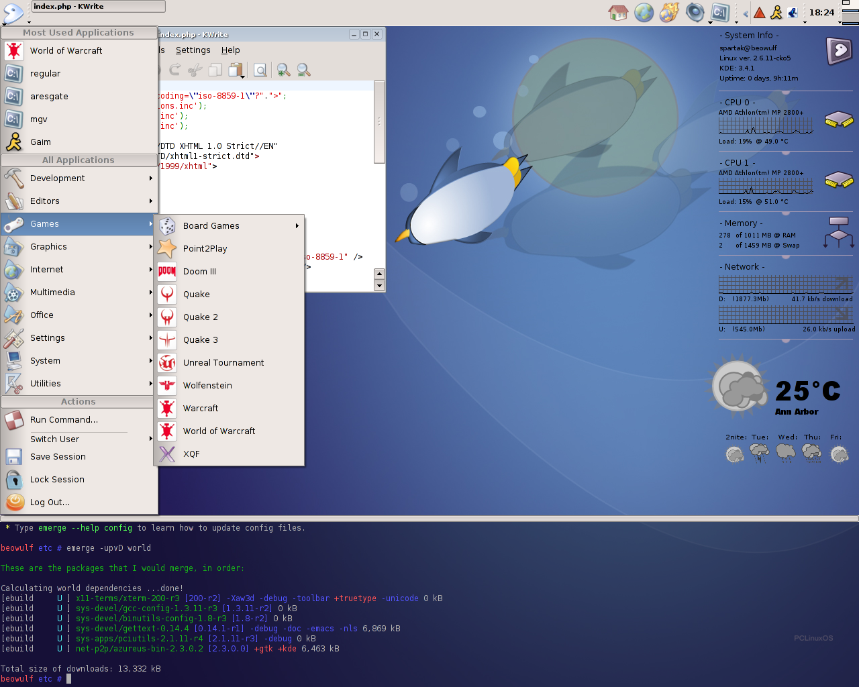Screen dimensions: 859x687
Task: Click the Warcraft icon in Games submenu
Action: coord(167,408)
